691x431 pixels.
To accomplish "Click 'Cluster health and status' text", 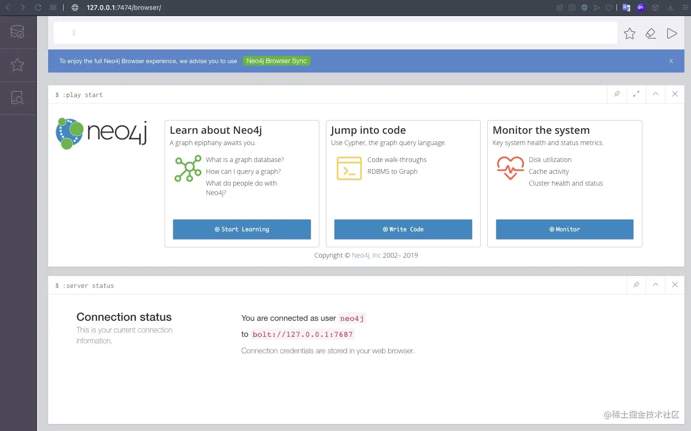I will (x=566, y=183).
